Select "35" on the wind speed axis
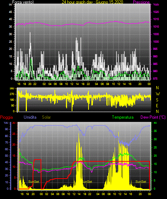167x199 pixels. click(10, 27)
